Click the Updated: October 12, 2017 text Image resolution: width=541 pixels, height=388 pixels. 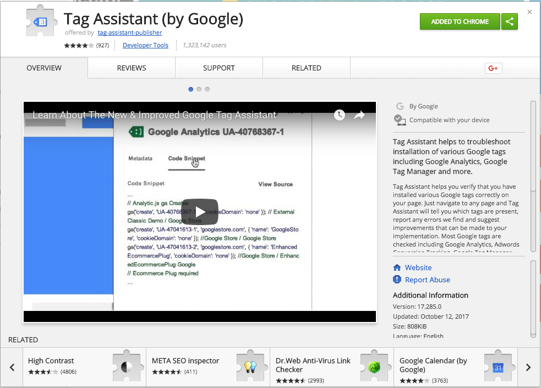[430, 316]
